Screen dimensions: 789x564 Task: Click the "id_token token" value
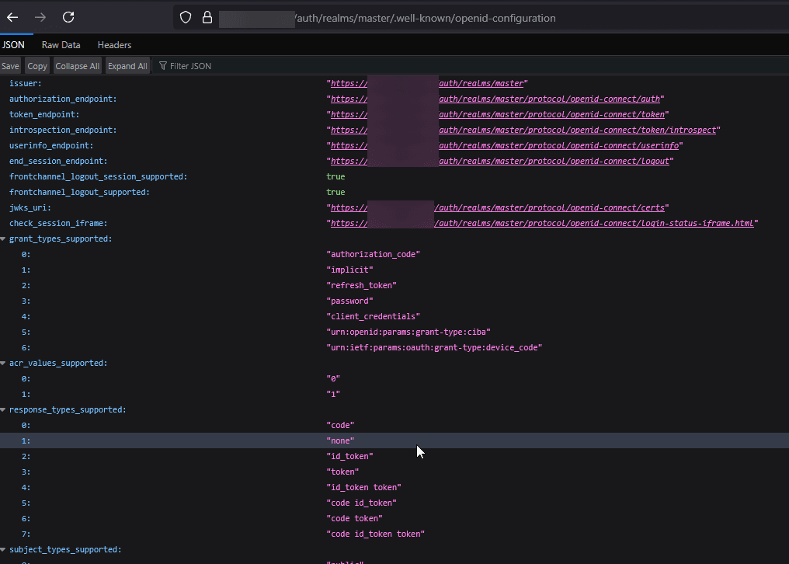pyautogui.click(x=363, y=487)
